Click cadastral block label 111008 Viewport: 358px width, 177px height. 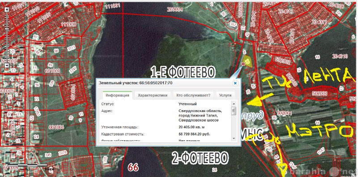coord(68,24)
